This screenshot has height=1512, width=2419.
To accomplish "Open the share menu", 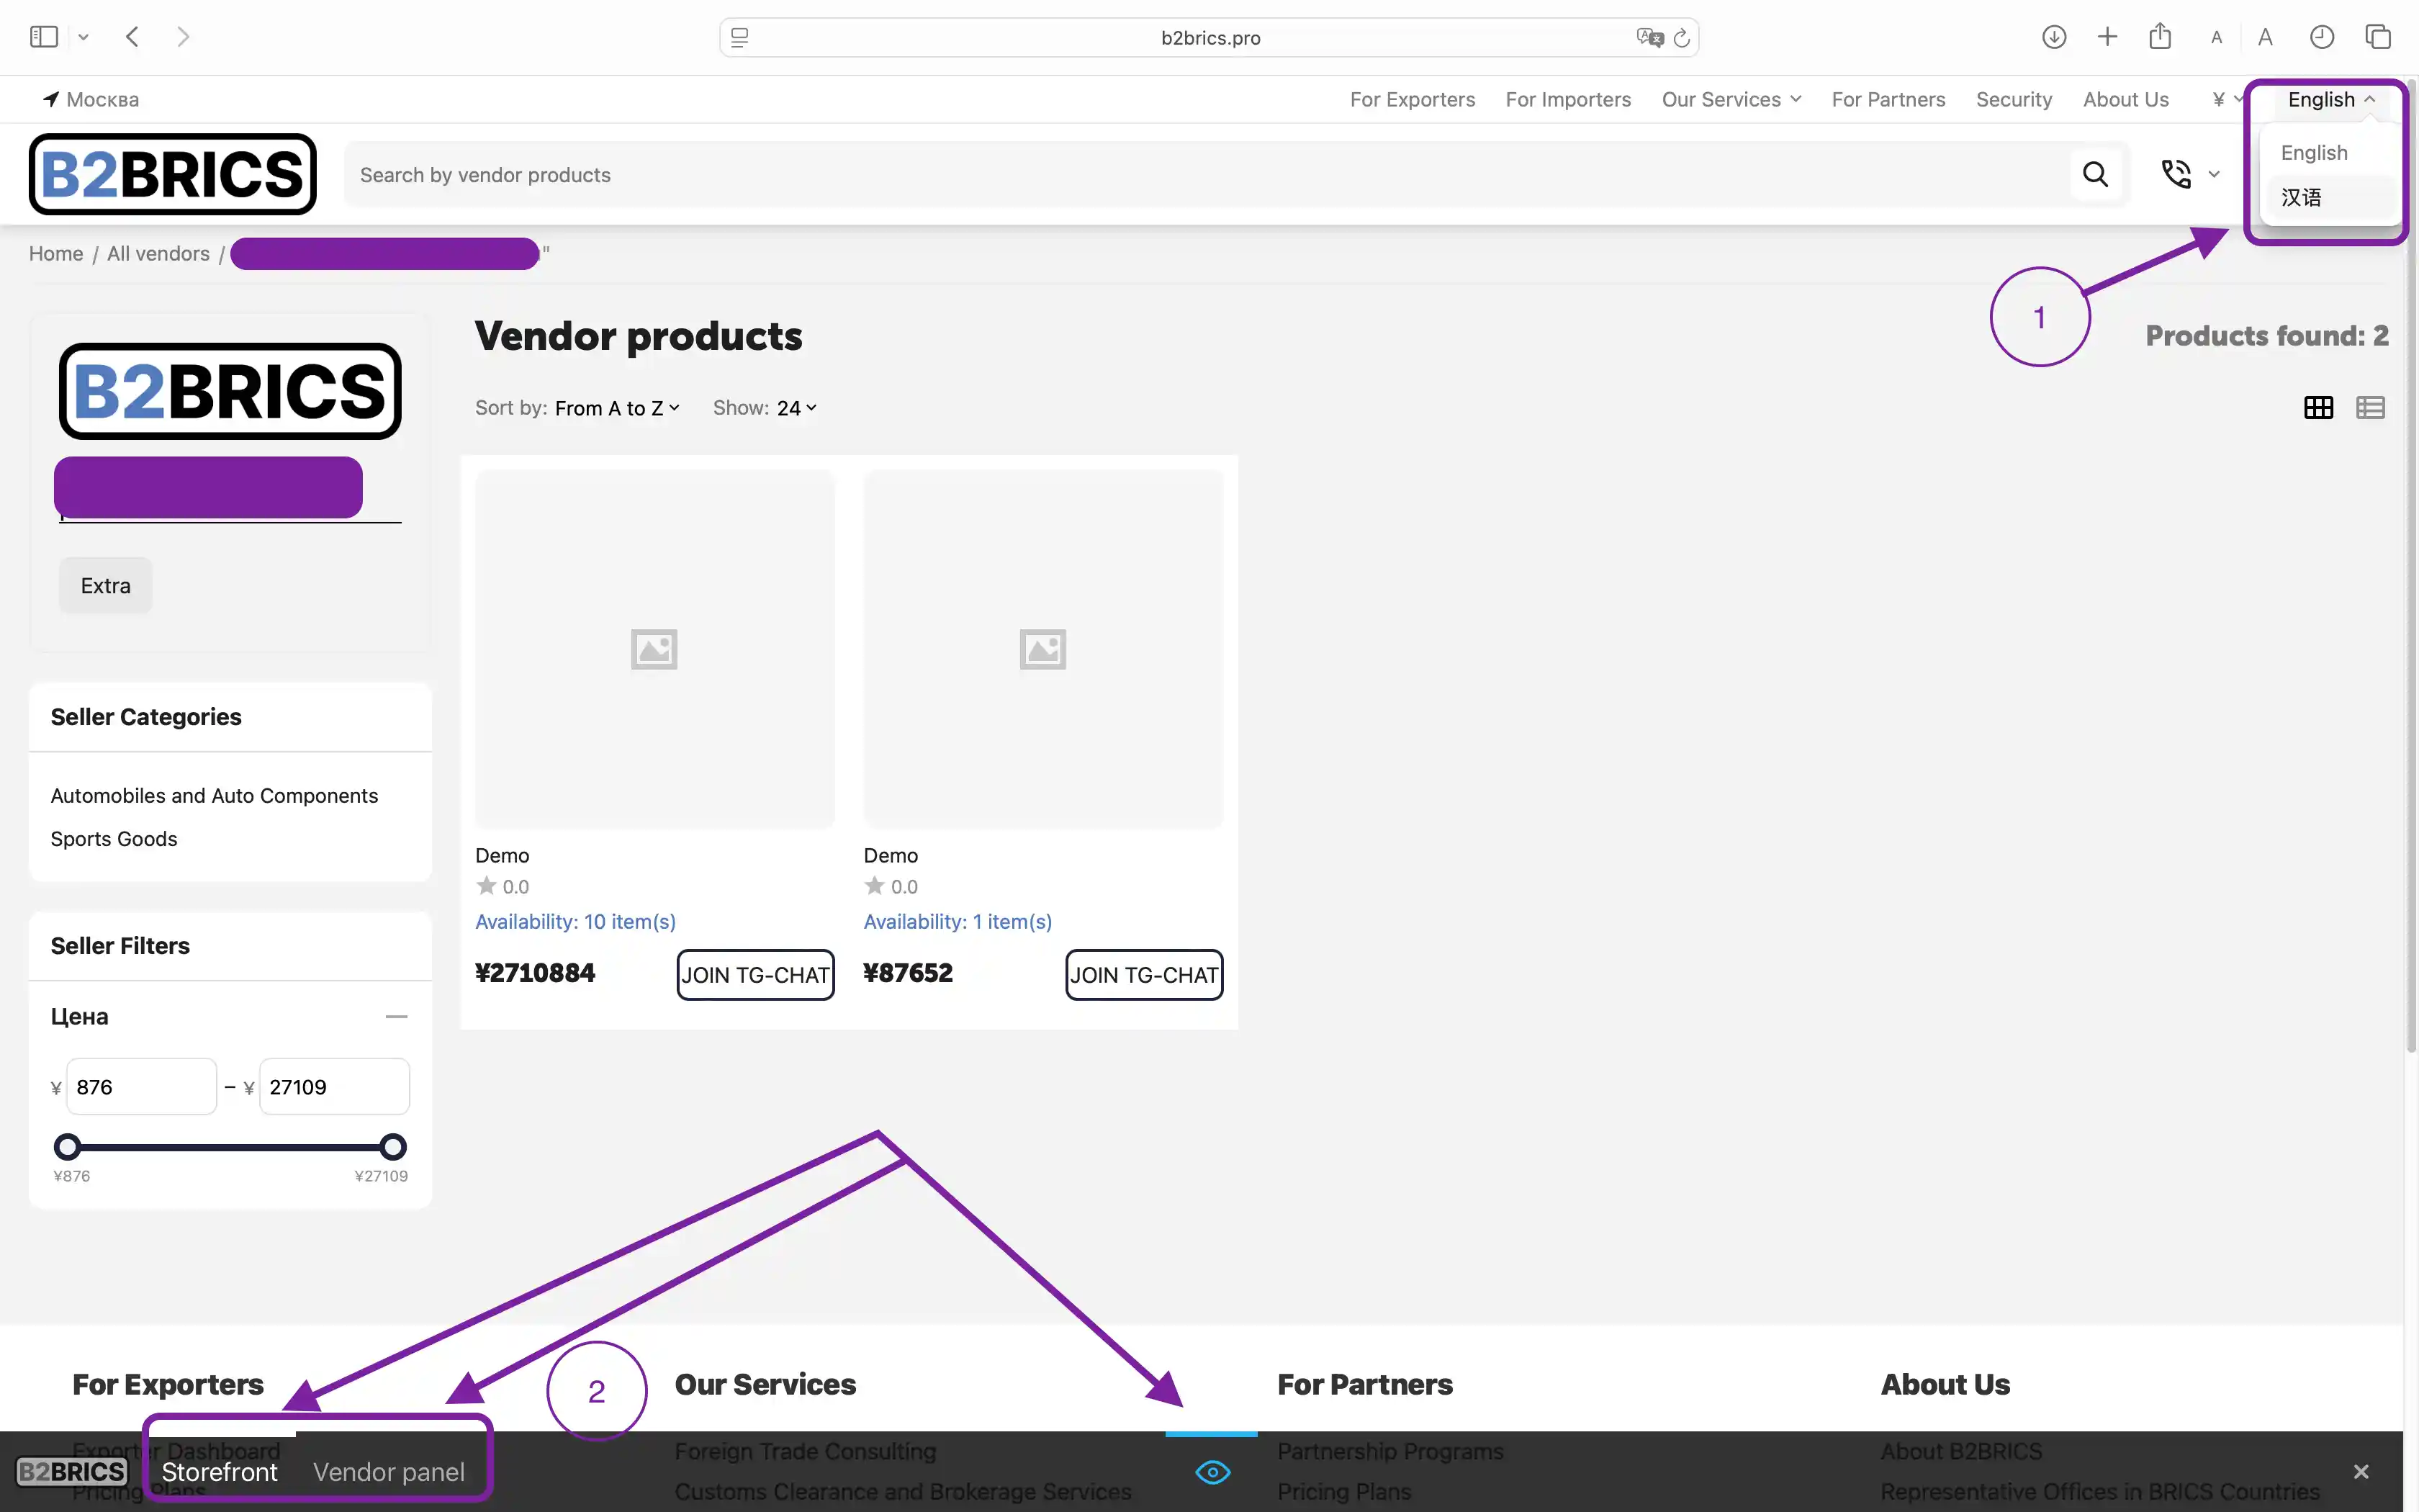I will [x=2160, y=36].
